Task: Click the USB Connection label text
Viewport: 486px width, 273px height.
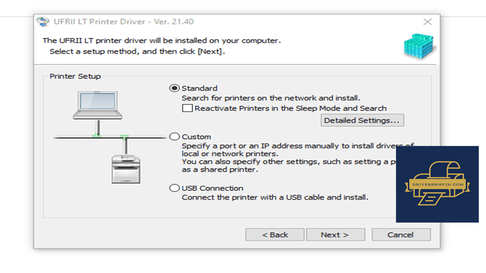Action: coord(213,188)
